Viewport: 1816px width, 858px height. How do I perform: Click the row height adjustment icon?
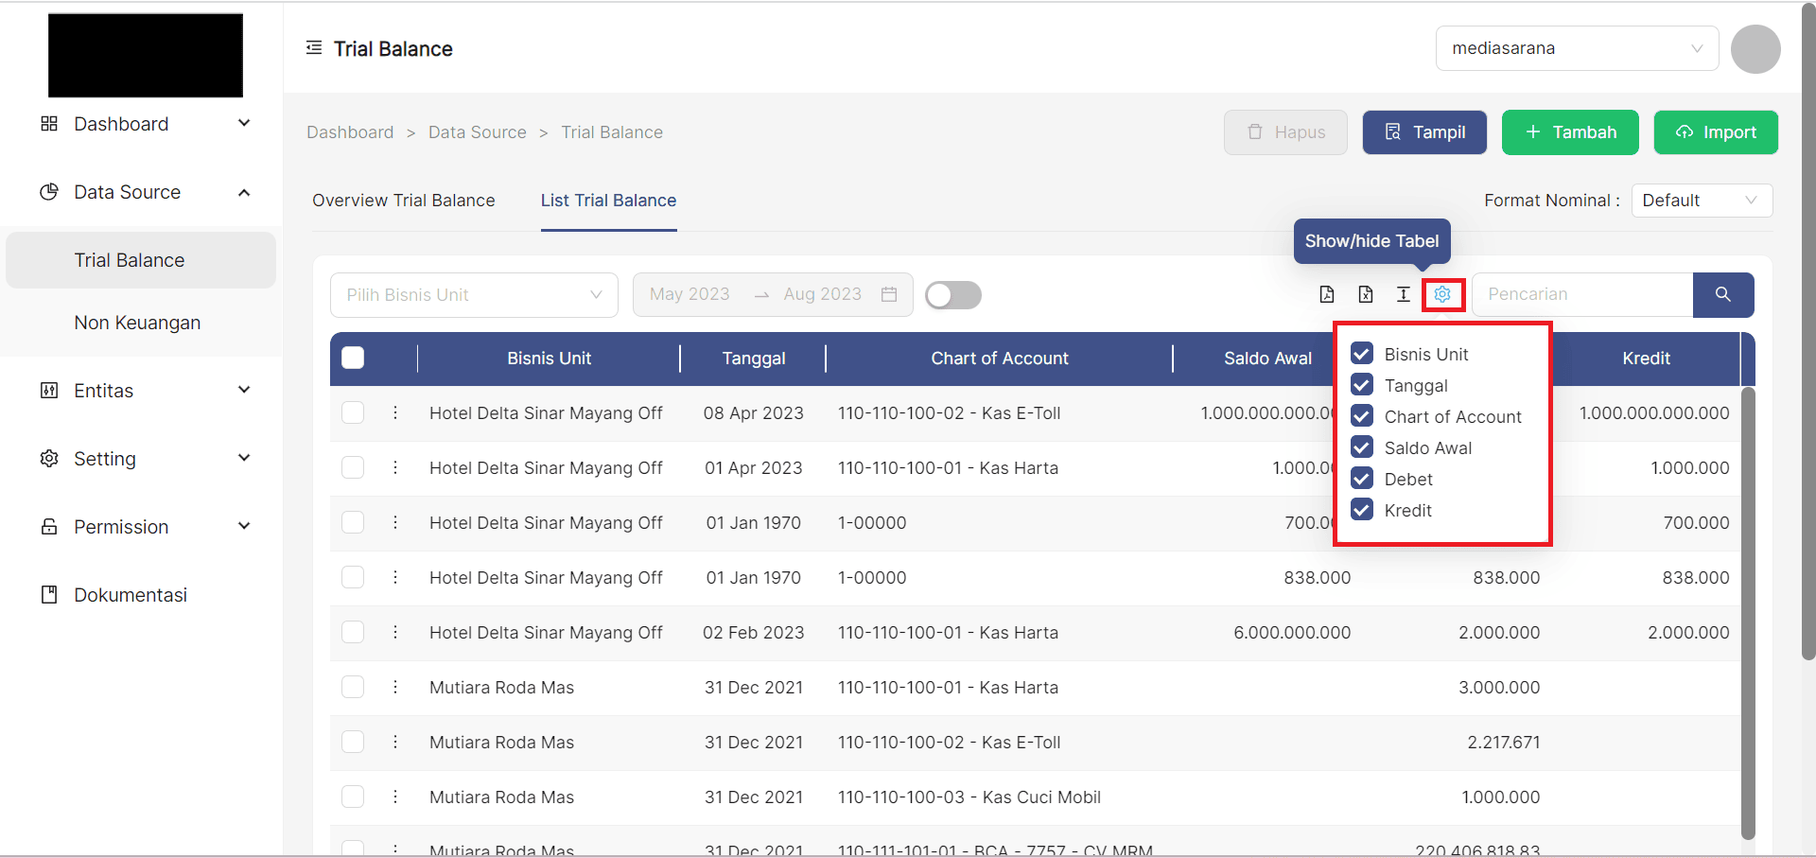pos(1403,294)
